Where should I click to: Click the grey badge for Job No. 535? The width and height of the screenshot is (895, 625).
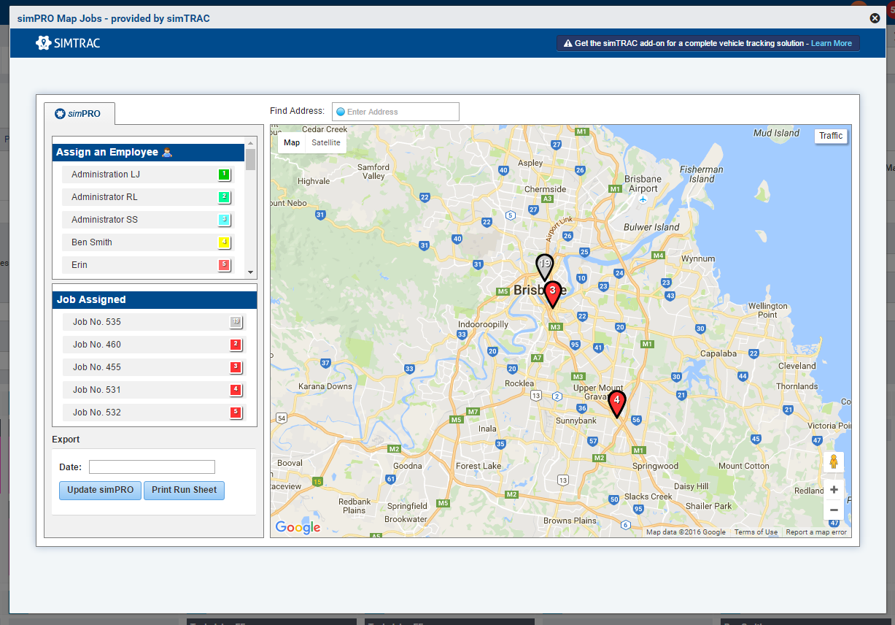point(236,322)
